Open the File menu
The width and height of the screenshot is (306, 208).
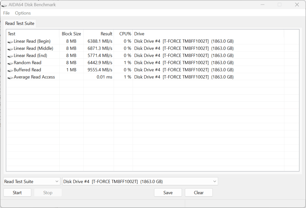6,13
